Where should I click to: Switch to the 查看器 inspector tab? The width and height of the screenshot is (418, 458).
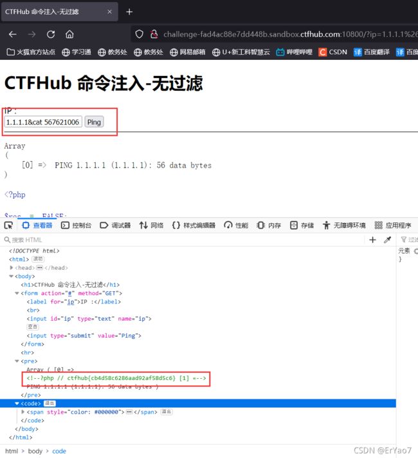37,225
